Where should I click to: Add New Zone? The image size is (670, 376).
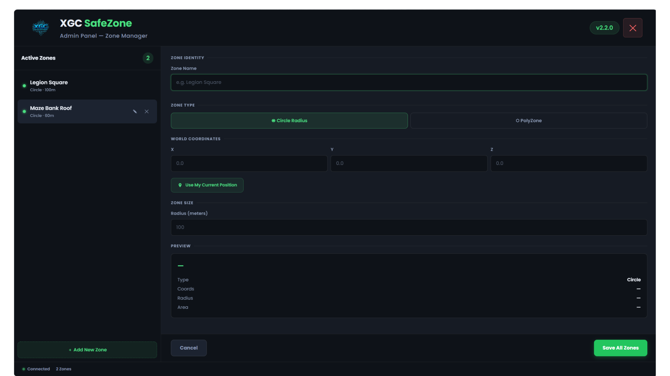click(87, 350)
